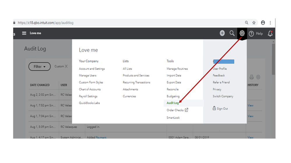The width and height of the screenshot is (291, 163).
Task: Click the vertical page scrollbar
Action: point(273,59)
